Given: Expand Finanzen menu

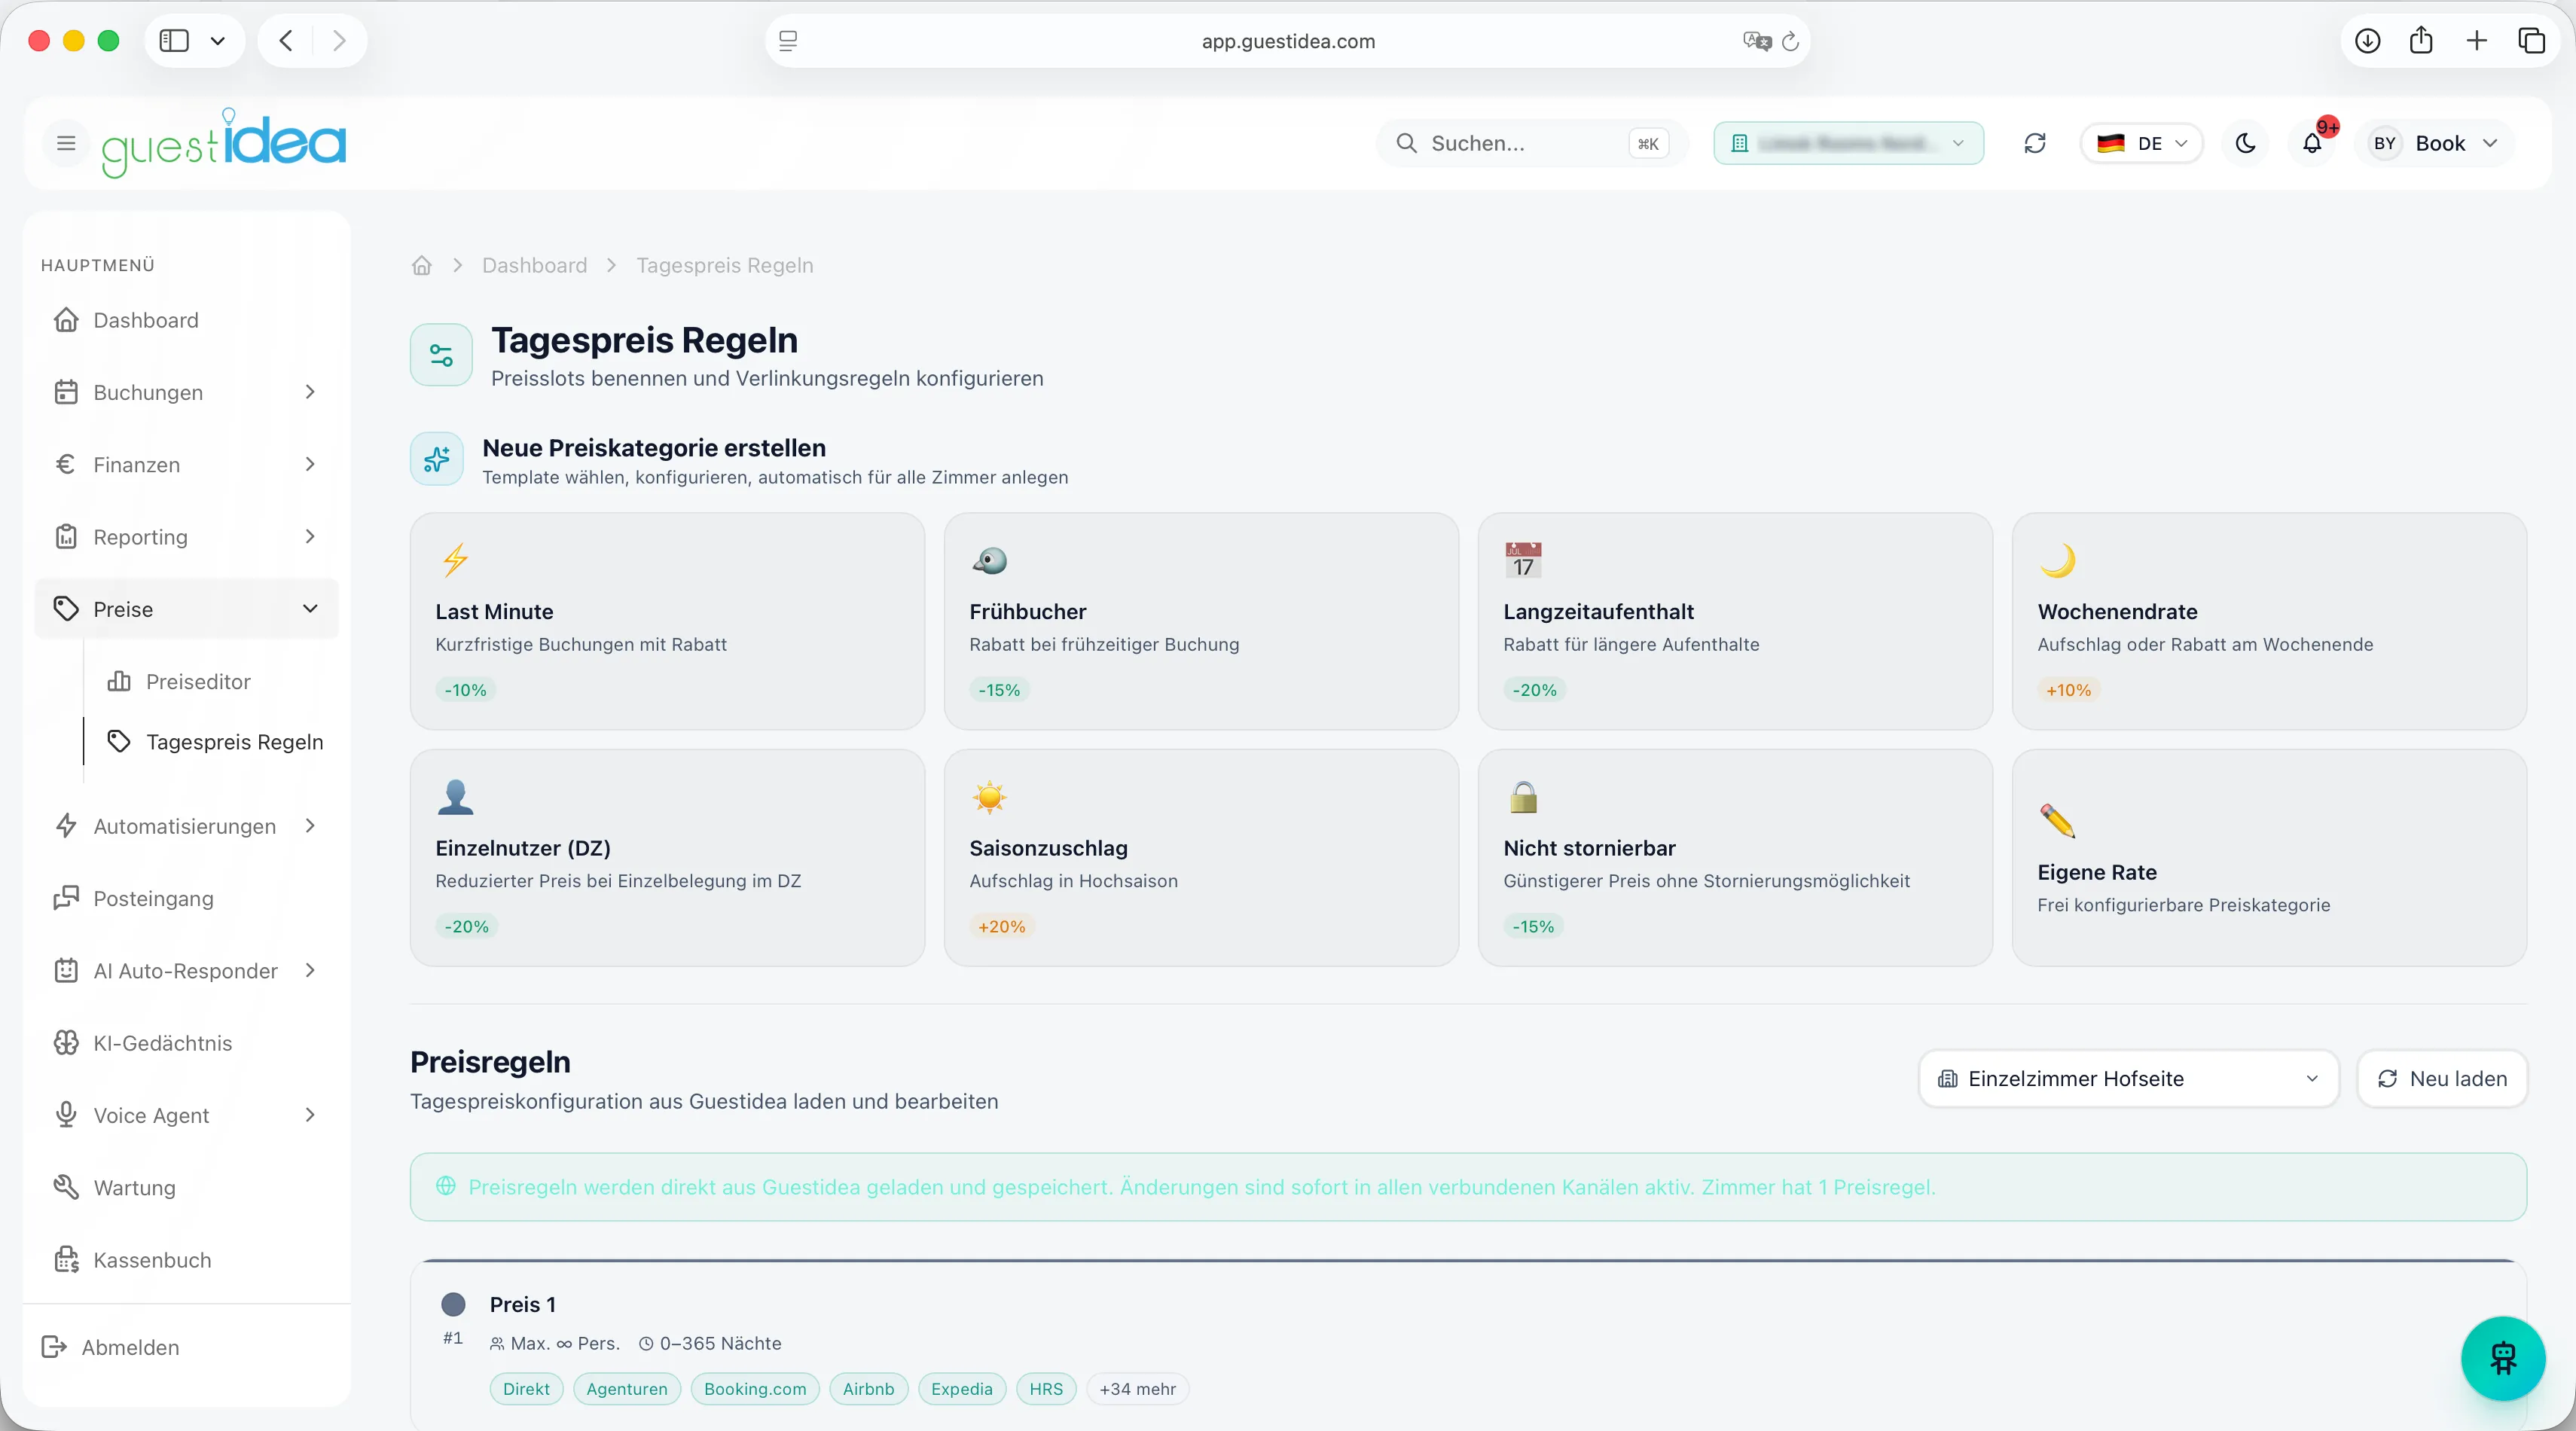Looking at the screenshot, I should 186,465.
